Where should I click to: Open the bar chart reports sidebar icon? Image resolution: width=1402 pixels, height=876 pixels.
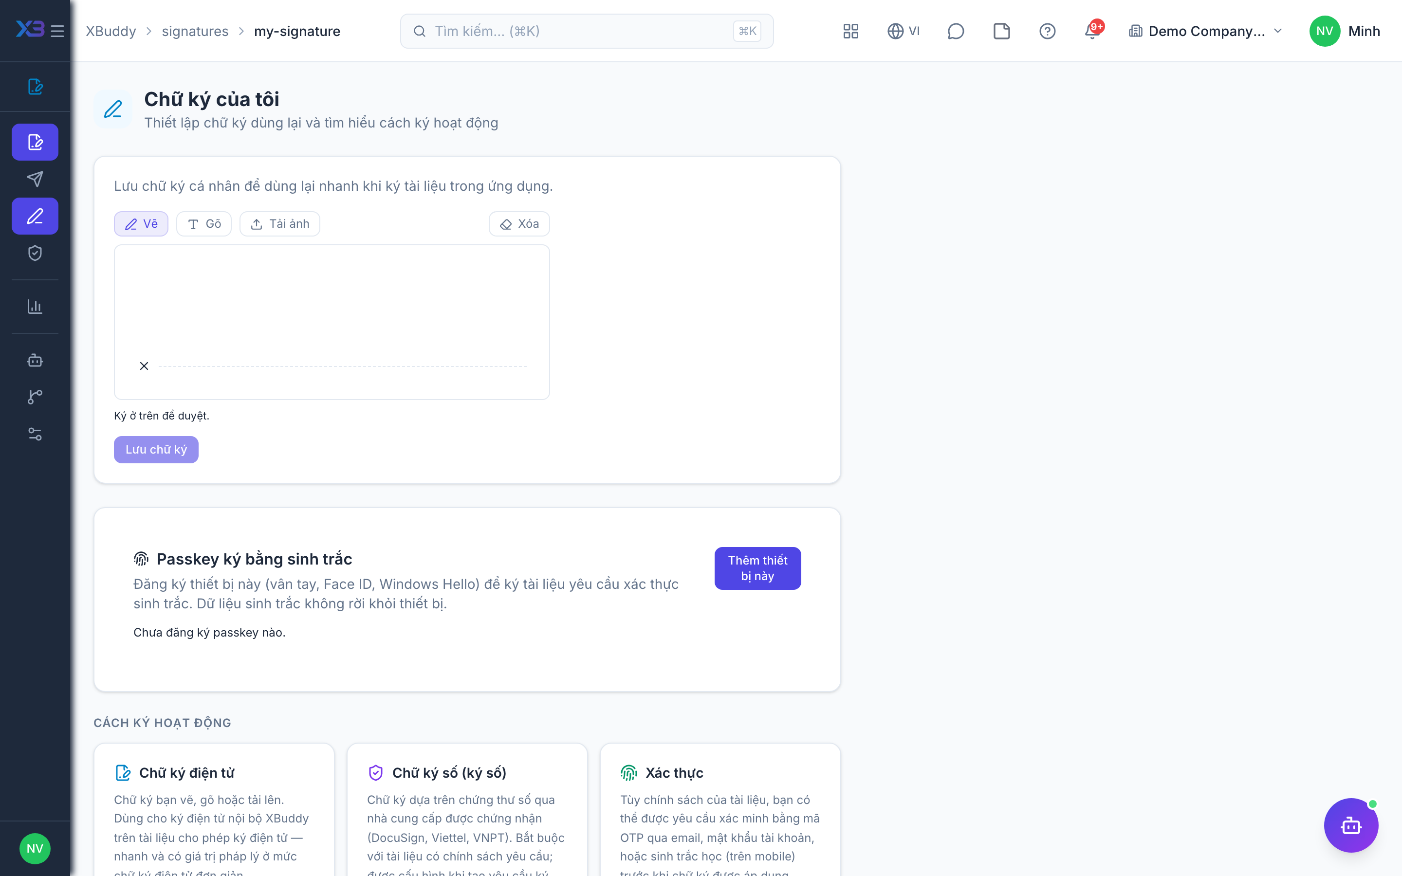pyautogui.click(x=35, y=307)
